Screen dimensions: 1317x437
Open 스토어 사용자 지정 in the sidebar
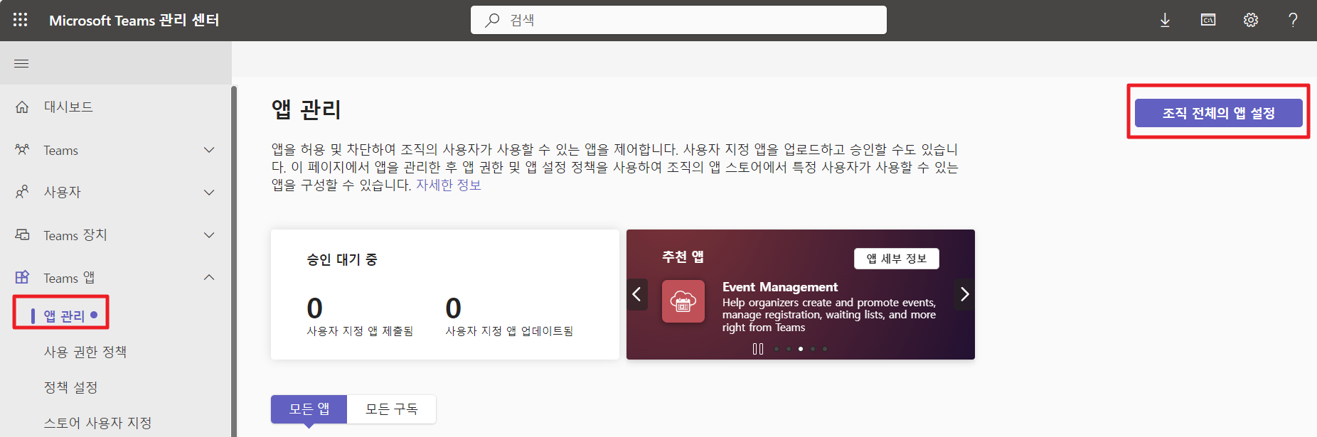pyautogui.click(x=97, y=423)
